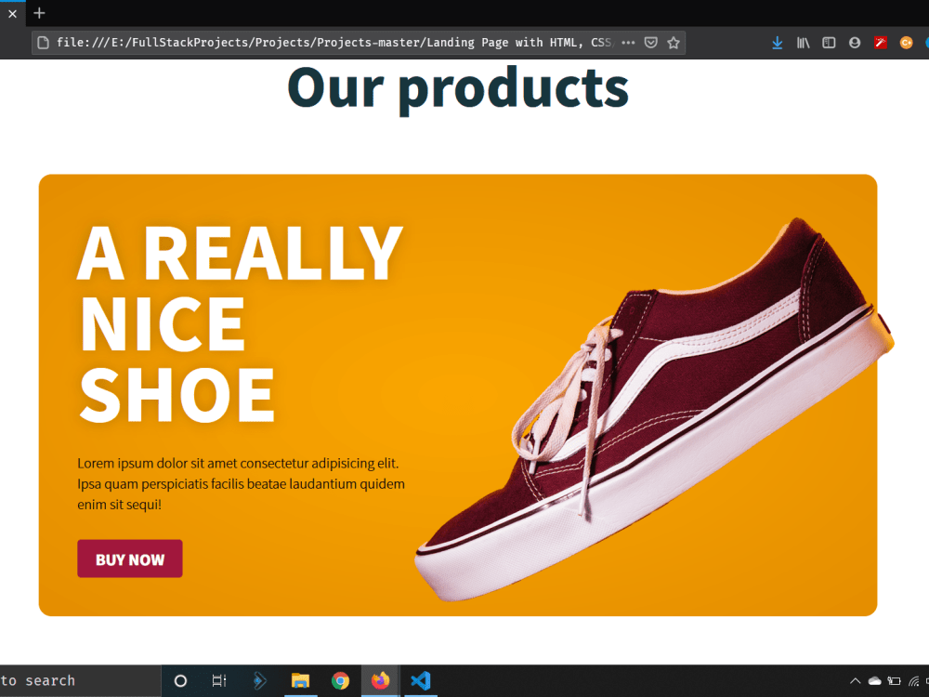The height and width of the screenshot is (697, 929).
Task: Open the Downloads panel
Action: (x=778, y=43)
